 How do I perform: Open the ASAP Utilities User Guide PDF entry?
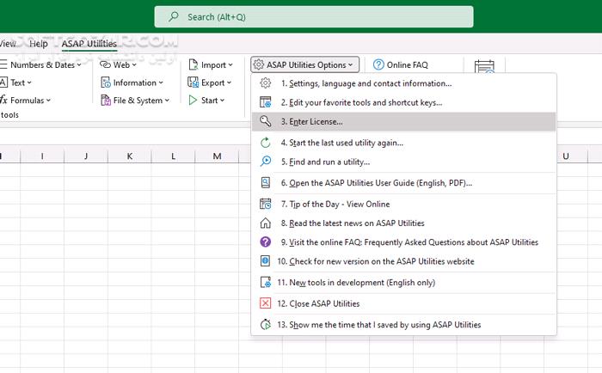(x=403, y=183)
